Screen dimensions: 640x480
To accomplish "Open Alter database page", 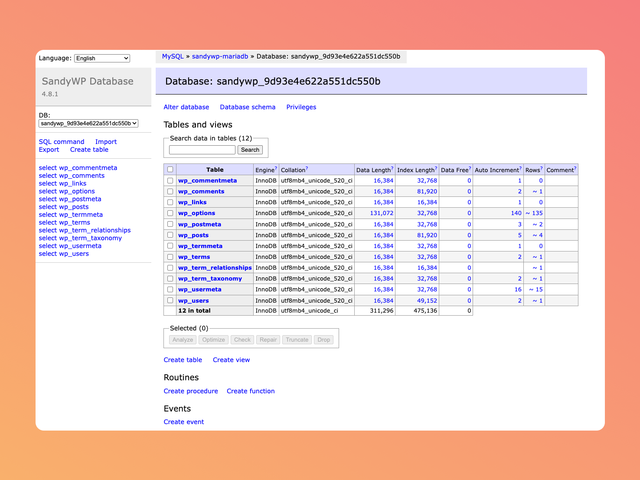I will [186, 107].
